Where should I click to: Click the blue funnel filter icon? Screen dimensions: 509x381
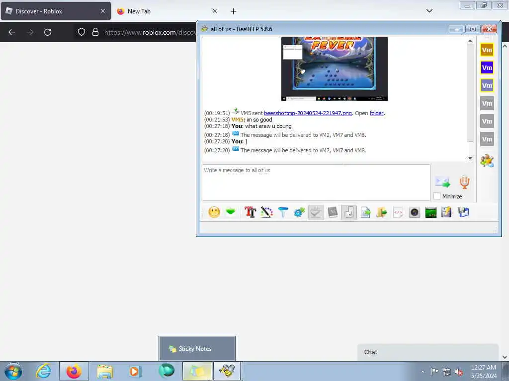(283, 212)
